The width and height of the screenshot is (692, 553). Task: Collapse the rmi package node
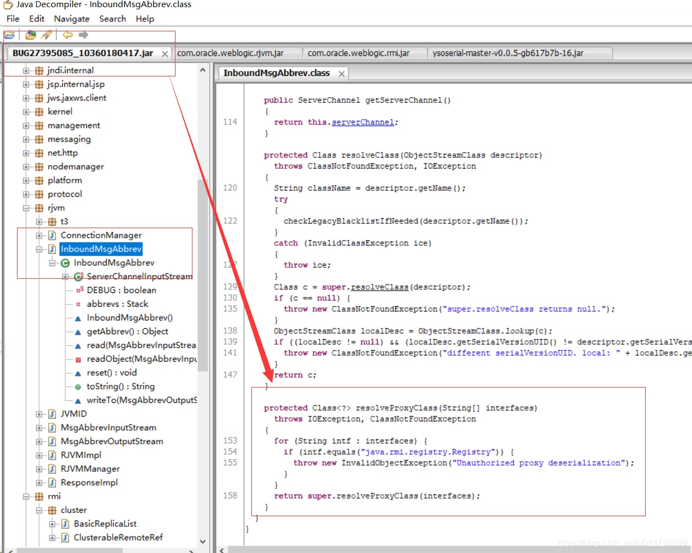(26, 496)
